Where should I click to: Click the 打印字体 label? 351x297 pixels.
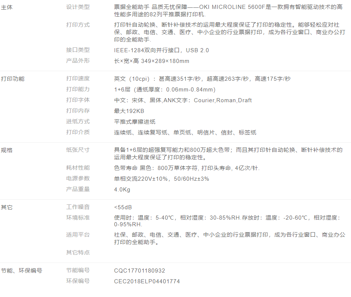coord(78,100)
